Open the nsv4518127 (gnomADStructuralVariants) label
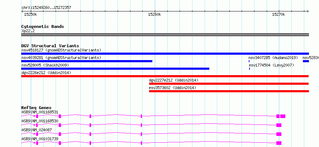The height and width of the screenshot is (147, 319). tap(61, 50)
